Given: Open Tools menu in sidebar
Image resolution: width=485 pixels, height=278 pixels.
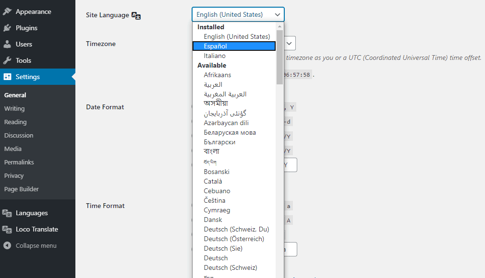Looking at the screenshot, I should coord(37,60).
